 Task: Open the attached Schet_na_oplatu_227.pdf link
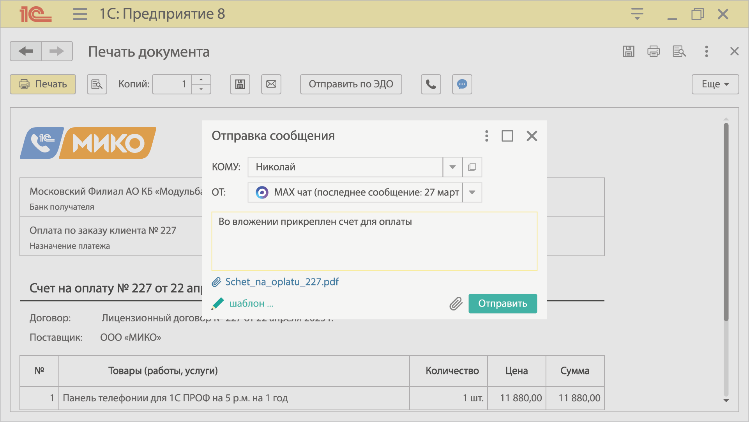[x=282, y=282]
